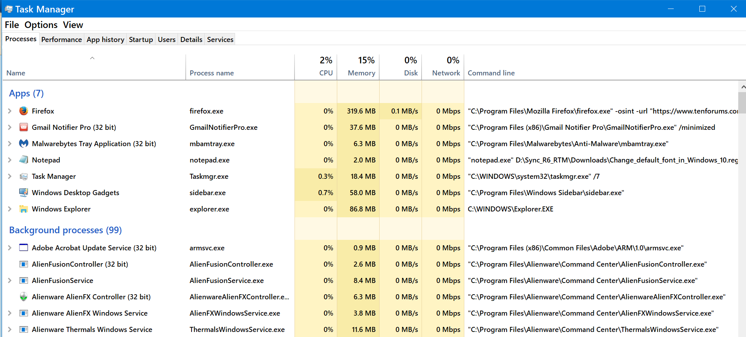Click the C:\WINDOWS\Explorer.EXE command line

pos(511,209)
